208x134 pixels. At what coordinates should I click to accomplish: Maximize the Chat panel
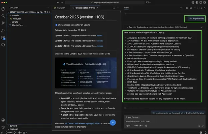coord(201,8)
